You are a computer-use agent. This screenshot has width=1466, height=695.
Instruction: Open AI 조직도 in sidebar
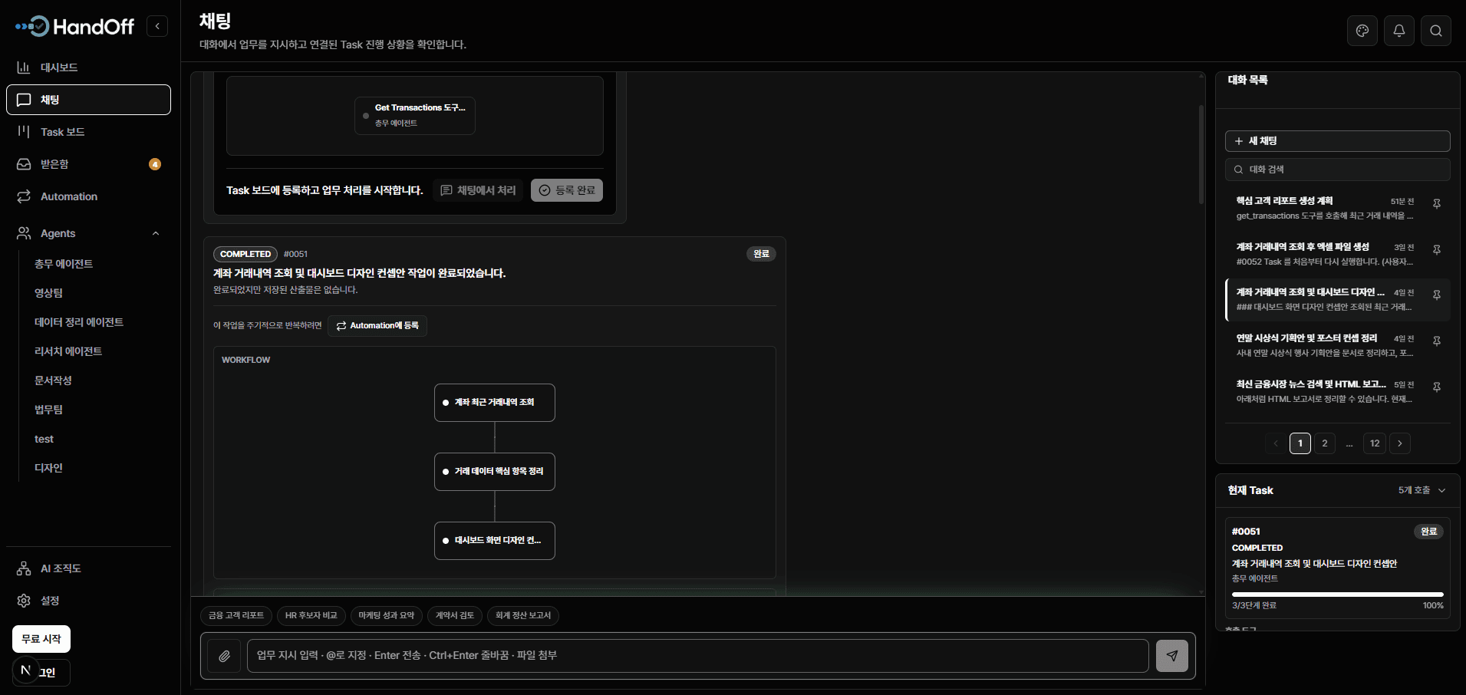(x=88, y=568)
